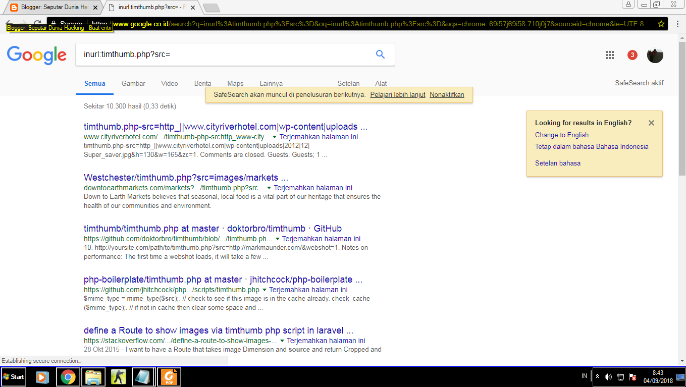The image size is (686, 387).
Task: Open the define a Route laravel result
Action: click(x=219, y=330)
